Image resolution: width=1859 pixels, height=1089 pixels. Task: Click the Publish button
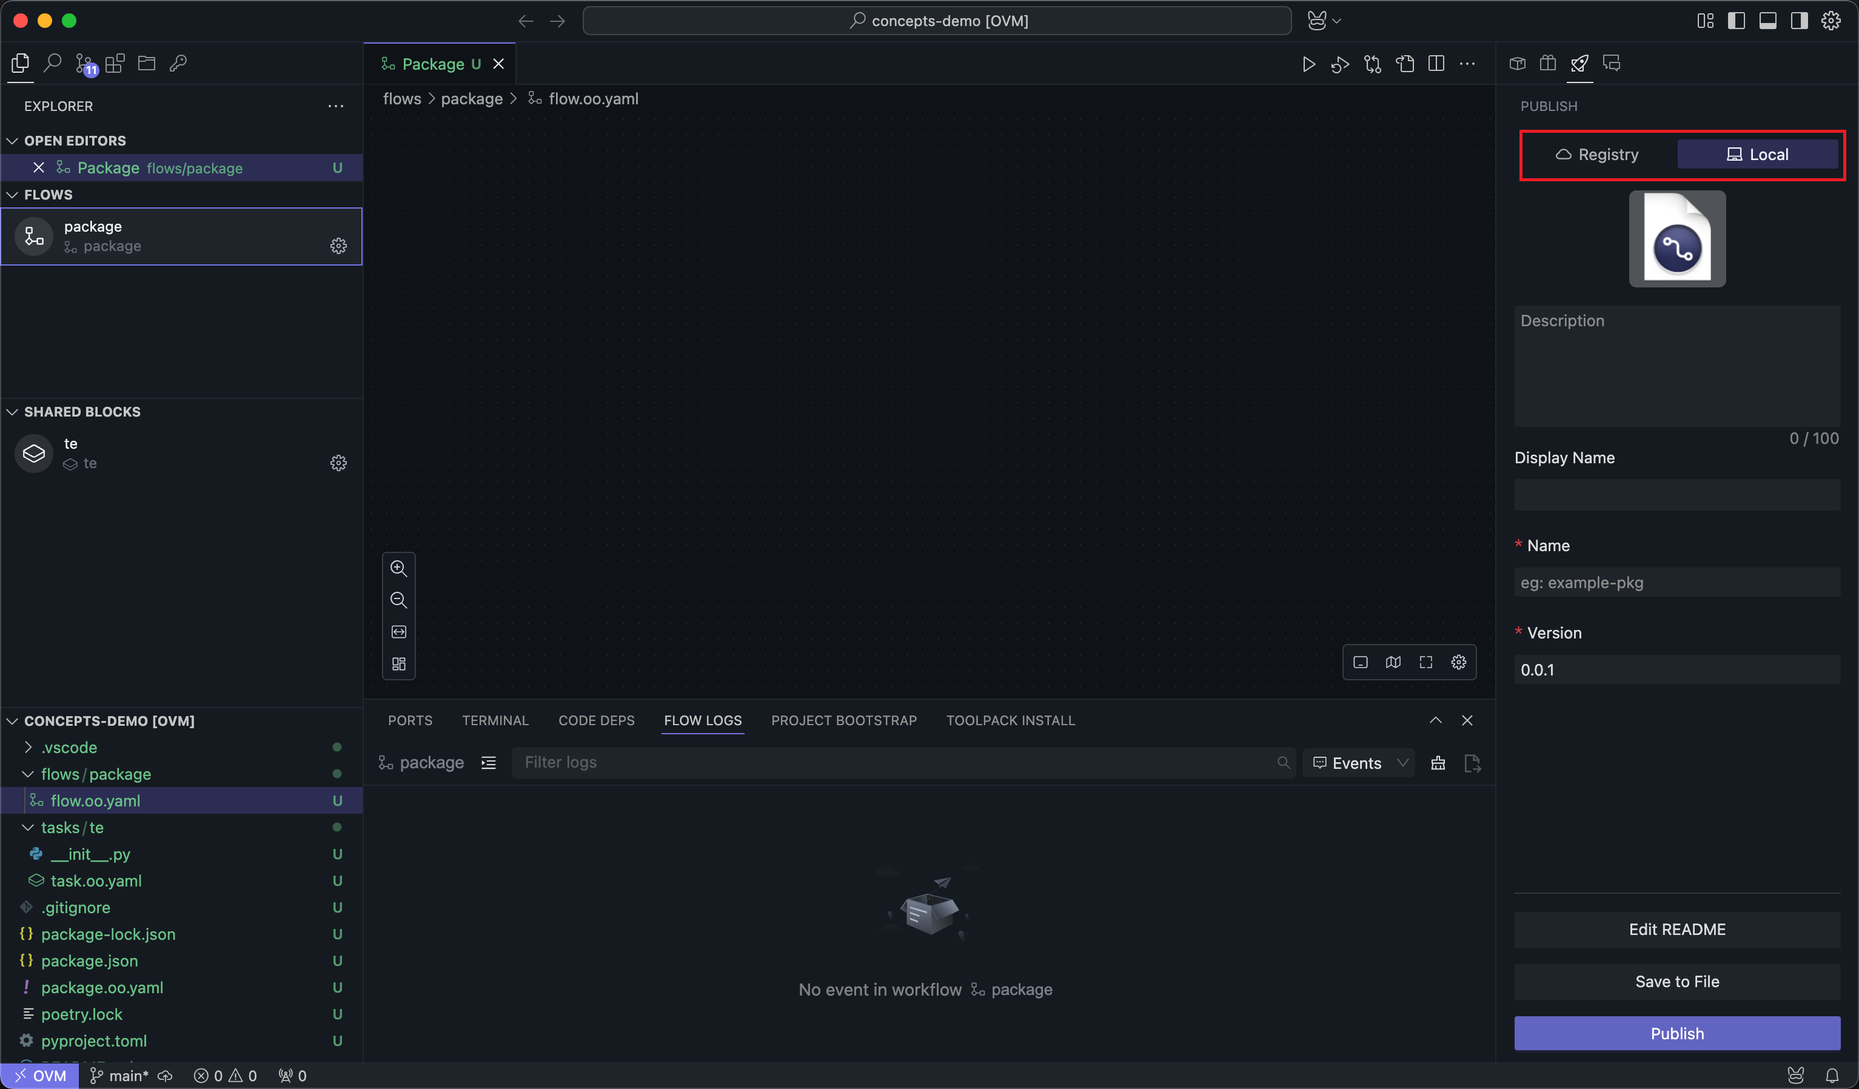(1676, 1033)
